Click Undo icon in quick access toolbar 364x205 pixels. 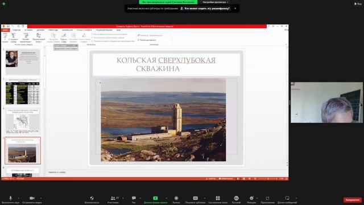[13, 26]
